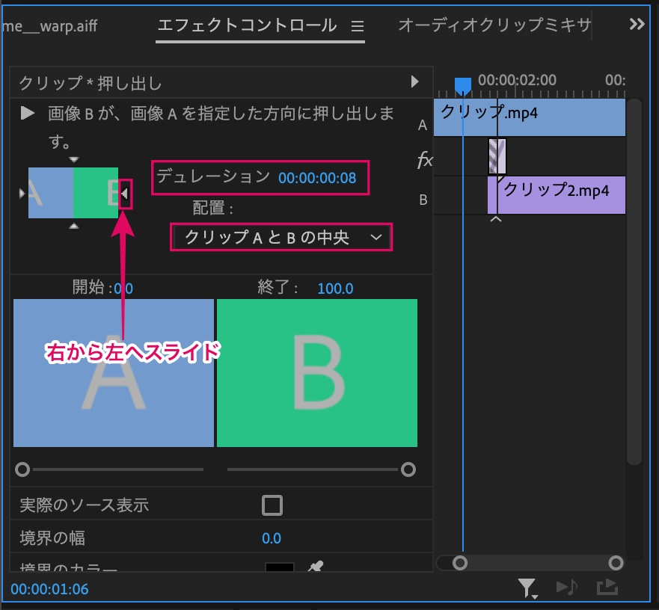
Task: Click the green B end preview image
Action: click(x=317, y=372)
